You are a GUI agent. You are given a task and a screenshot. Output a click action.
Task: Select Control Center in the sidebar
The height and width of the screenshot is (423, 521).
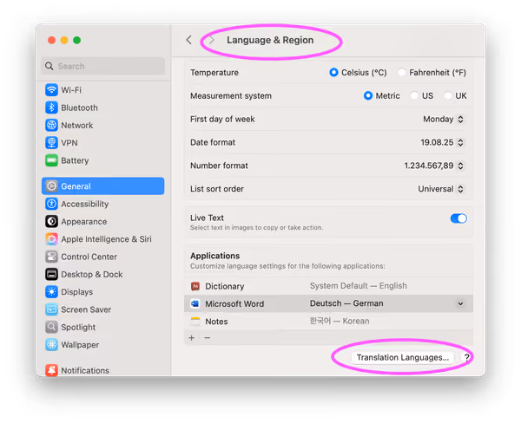tap(103, 257)
